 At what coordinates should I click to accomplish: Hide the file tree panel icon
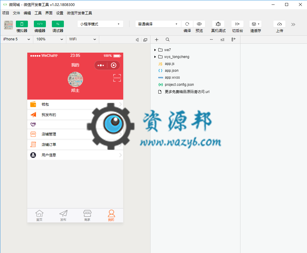pos(234,39)
